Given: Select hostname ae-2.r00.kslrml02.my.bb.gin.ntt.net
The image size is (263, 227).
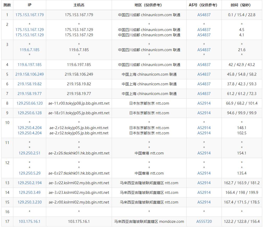Looking at the screenshot, I should tap(79, 202).
